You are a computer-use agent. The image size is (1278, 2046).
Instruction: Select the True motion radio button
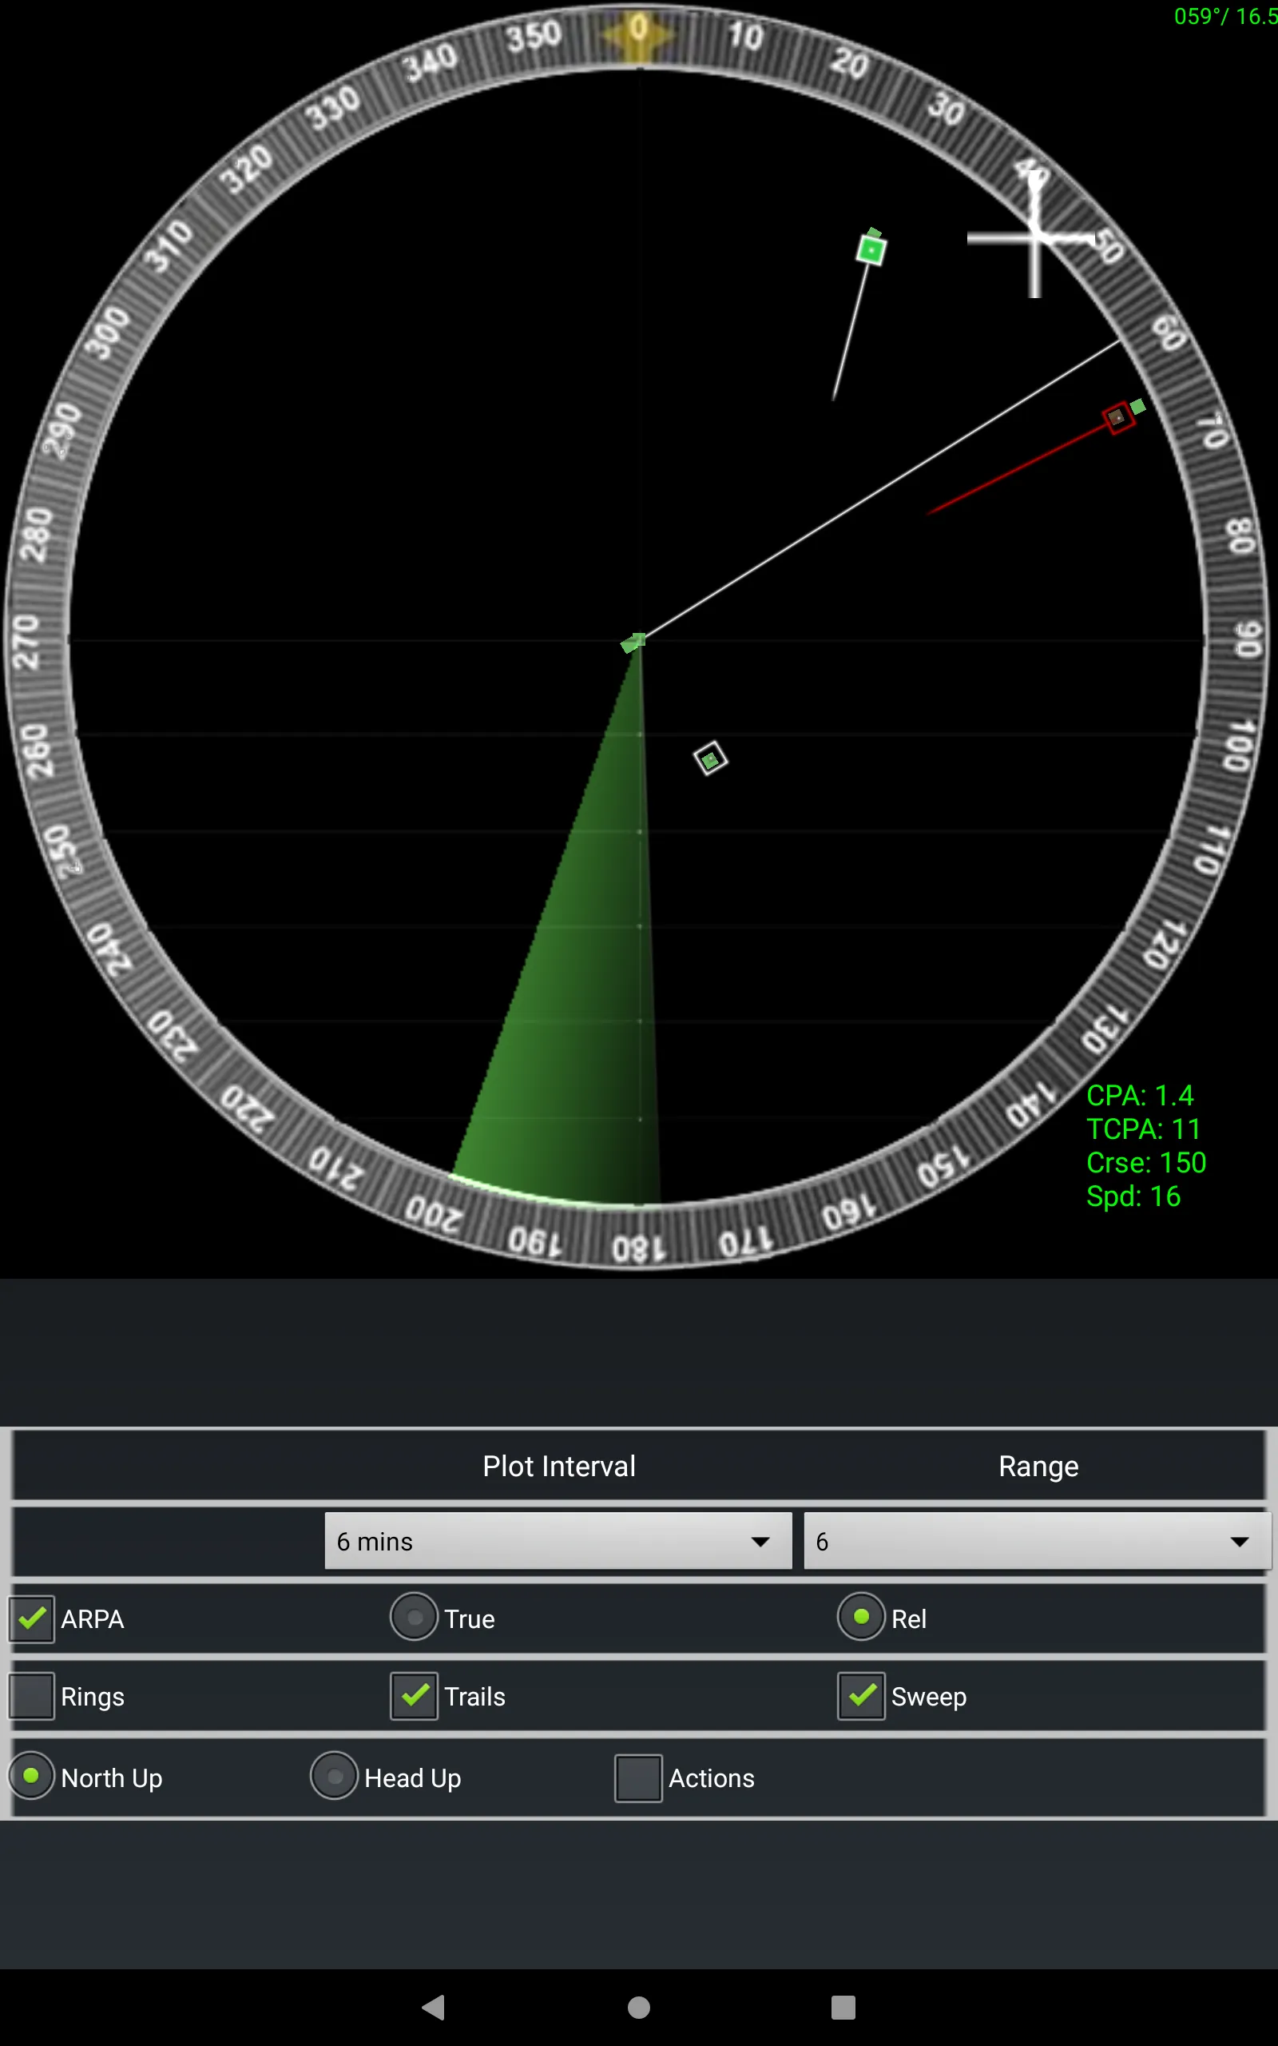(415, 1617)
